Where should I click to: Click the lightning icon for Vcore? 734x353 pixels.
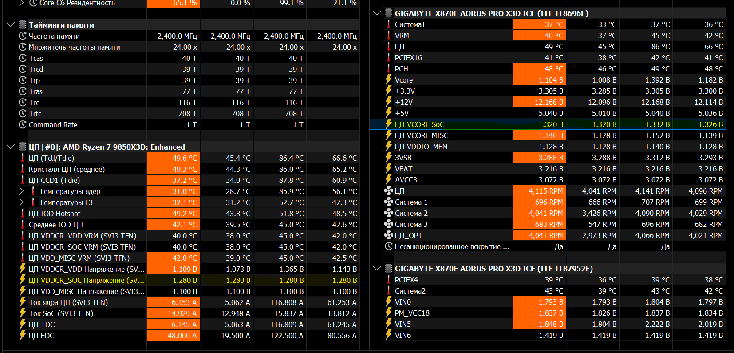pyautogui.click(x=389, y=79)
